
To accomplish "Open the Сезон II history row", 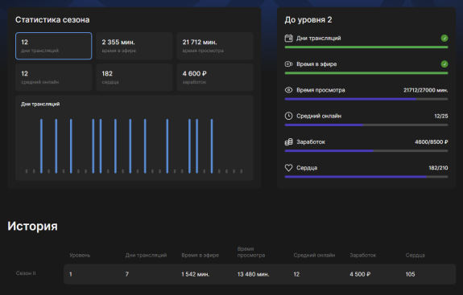I will coord(259,274).
